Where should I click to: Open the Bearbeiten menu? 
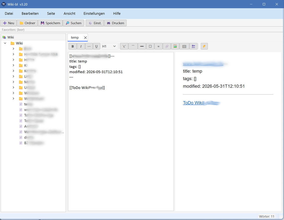click(30, 13)
